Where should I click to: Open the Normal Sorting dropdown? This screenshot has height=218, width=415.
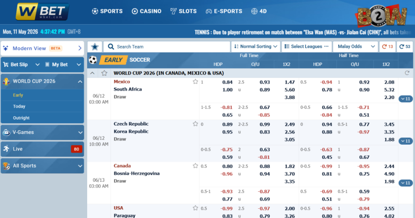click(x=256, y=47)
